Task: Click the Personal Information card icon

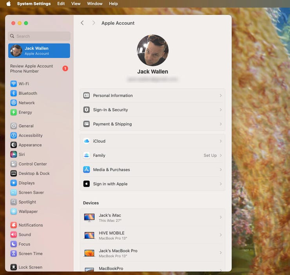Action: click(86, 96)
